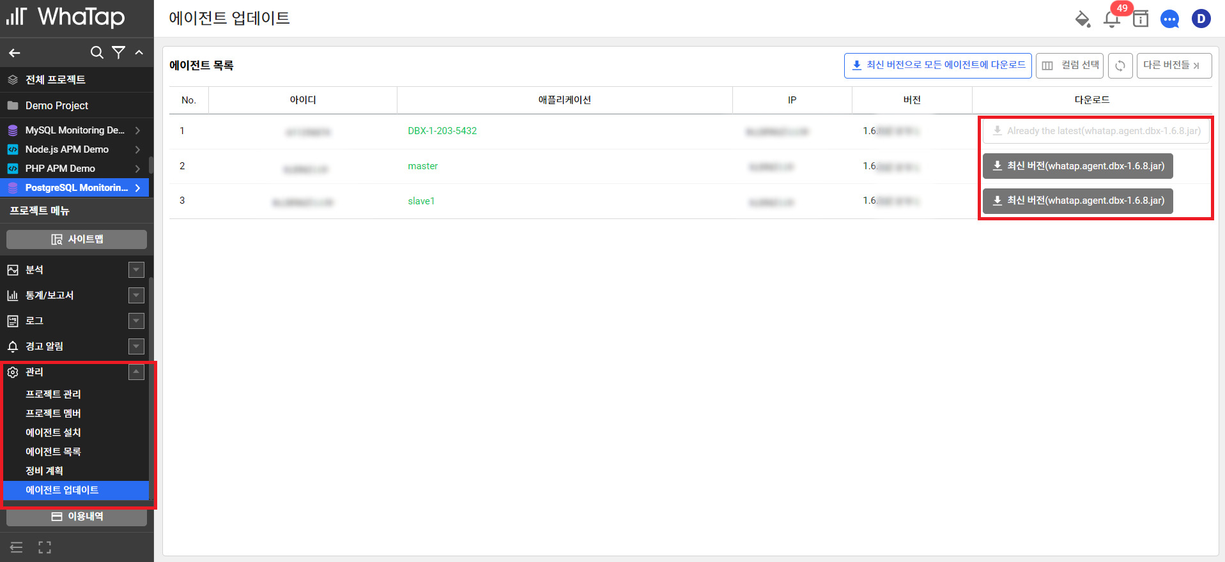Viewport: 1225px width, 562px height.
Task: Expand the 분석 menu arrow
Action: click(x=136, y=270)
